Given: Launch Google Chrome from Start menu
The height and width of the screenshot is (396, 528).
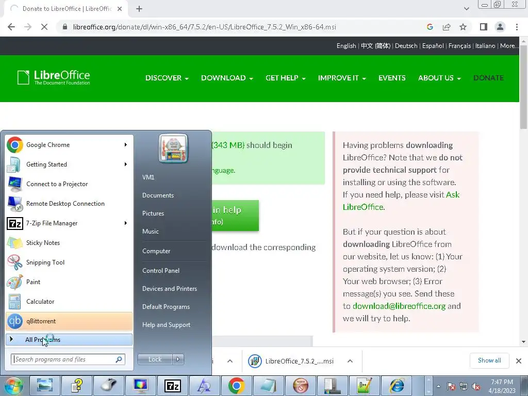Looking at the screenshot, I should pyautogui.click(x=69, y=145).
